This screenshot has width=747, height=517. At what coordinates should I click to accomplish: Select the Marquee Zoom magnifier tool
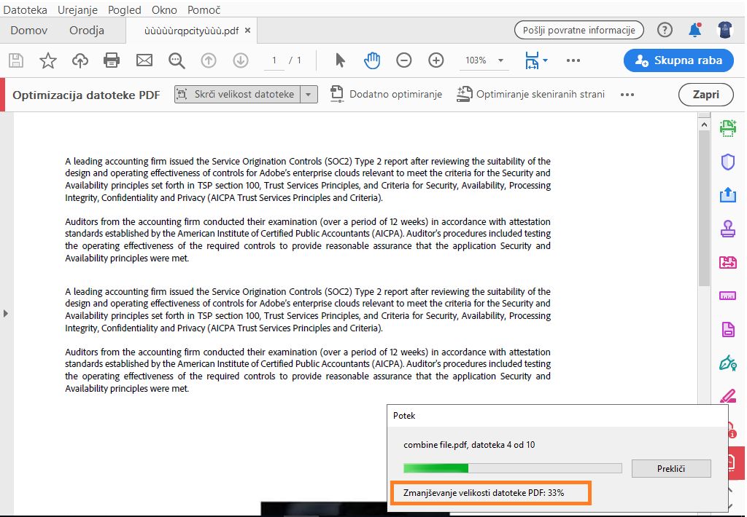tap(177, 60)
